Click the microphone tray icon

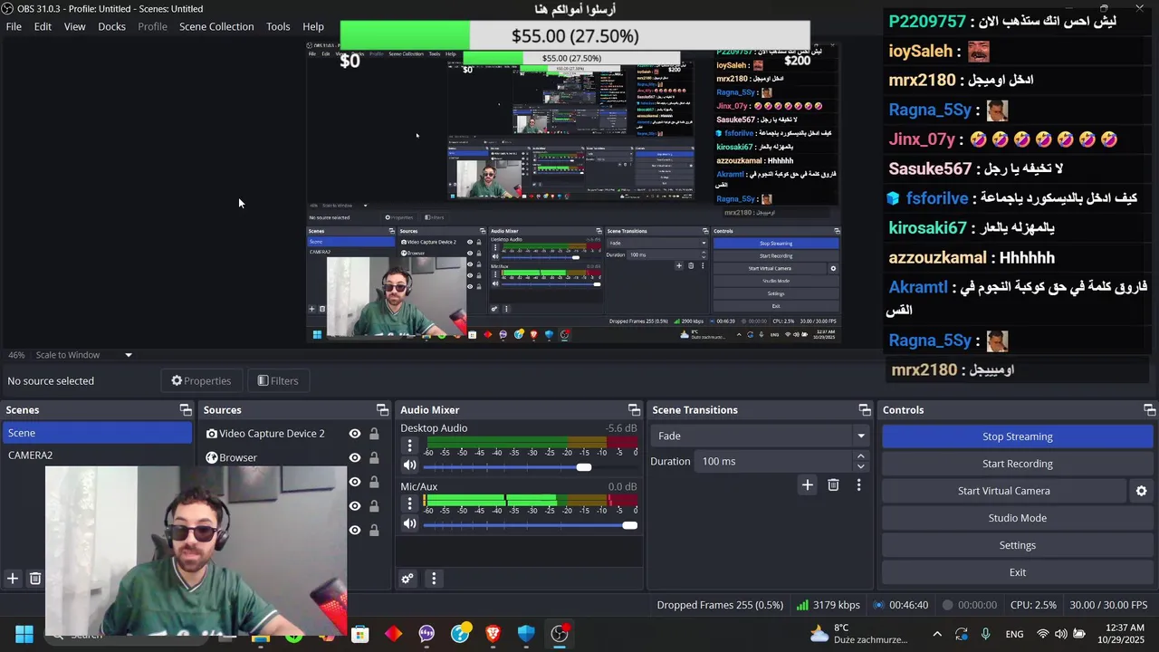(x=985, y=634)
